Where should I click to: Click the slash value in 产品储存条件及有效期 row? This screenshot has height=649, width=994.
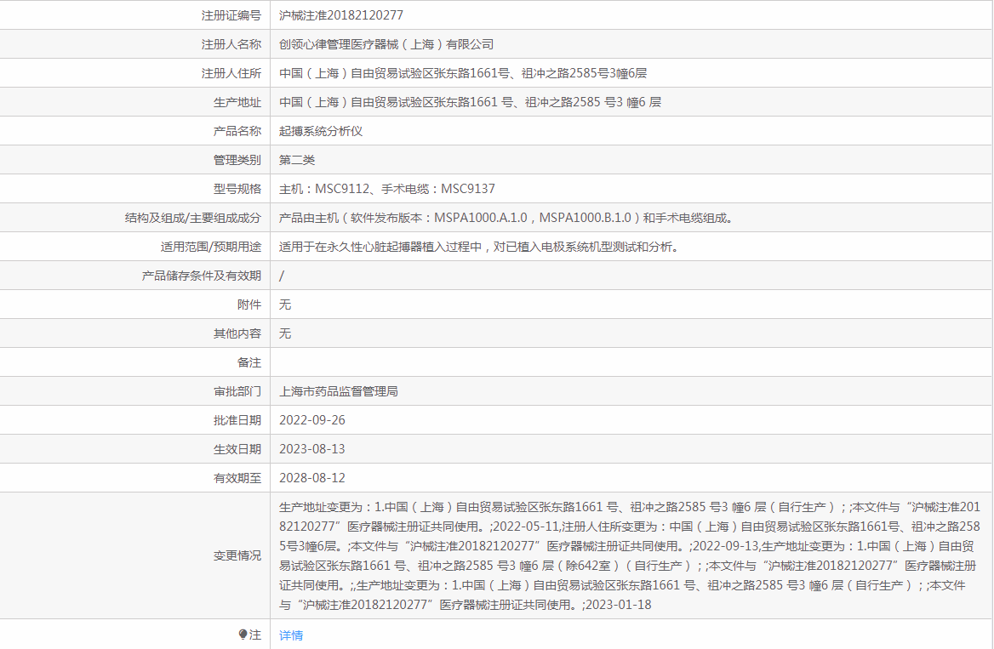pos(282,276)
